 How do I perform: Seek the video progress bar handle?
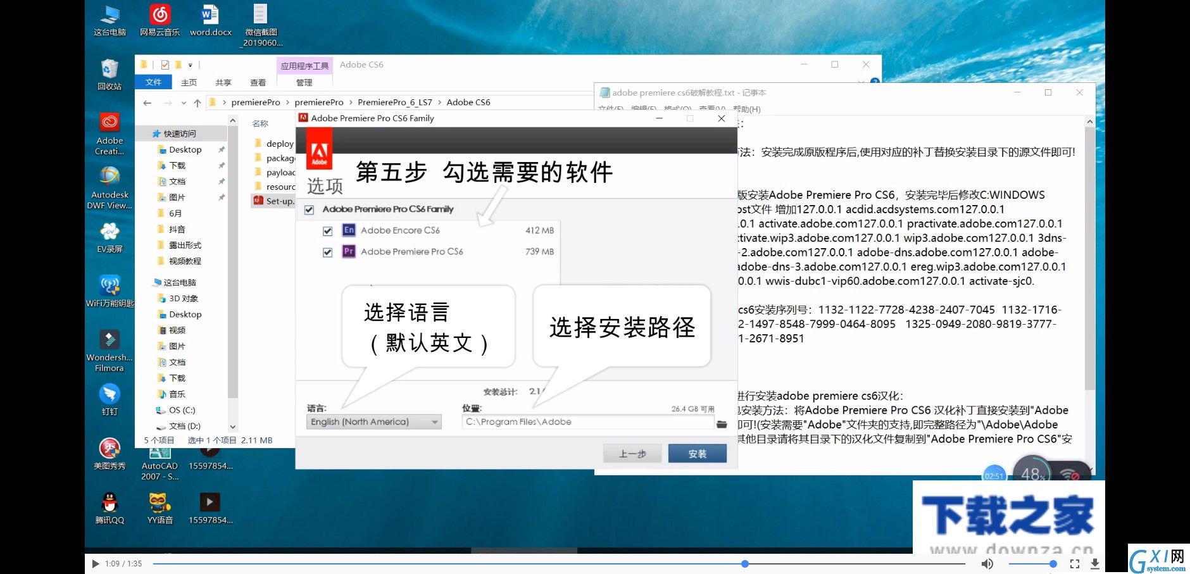click(745, 563)
